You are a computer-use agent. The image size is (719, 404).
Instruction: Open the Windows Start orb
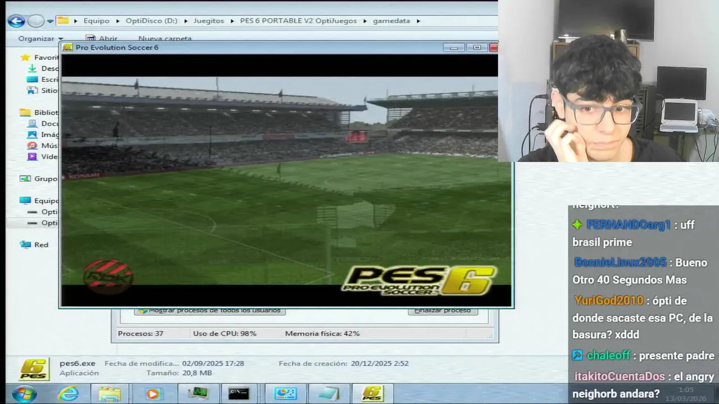(x=24, y=394)
